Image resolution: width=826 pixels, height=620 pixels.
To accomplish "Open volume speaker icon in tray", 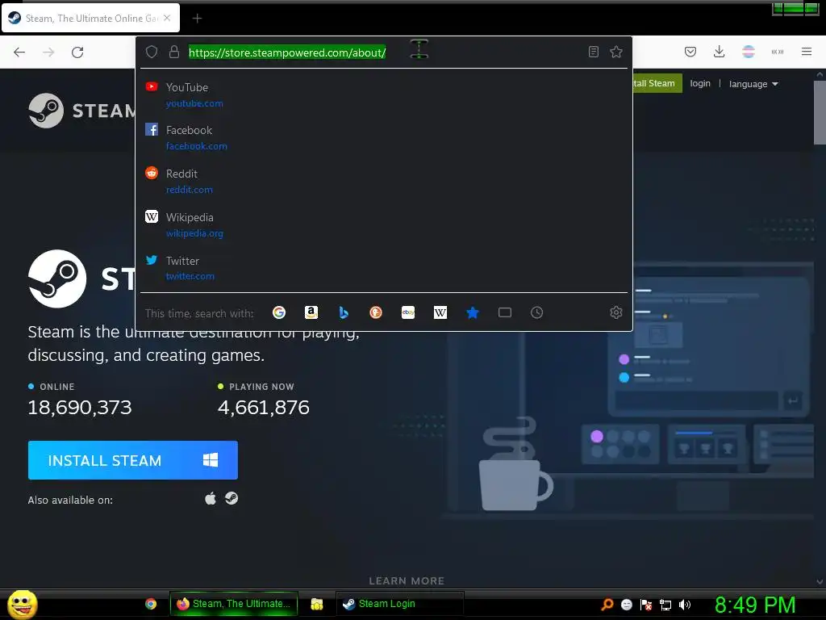I will 684,604.
